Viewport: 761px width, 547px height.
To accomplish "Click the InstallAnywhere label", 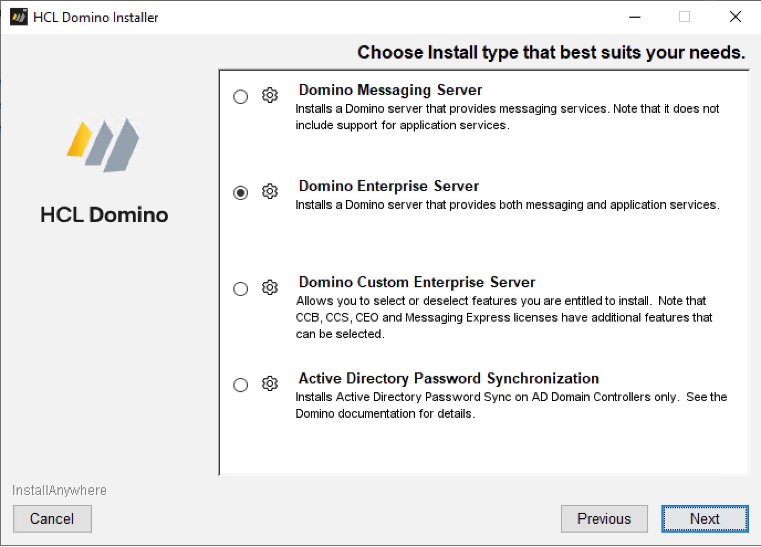I will coord(60,490).
